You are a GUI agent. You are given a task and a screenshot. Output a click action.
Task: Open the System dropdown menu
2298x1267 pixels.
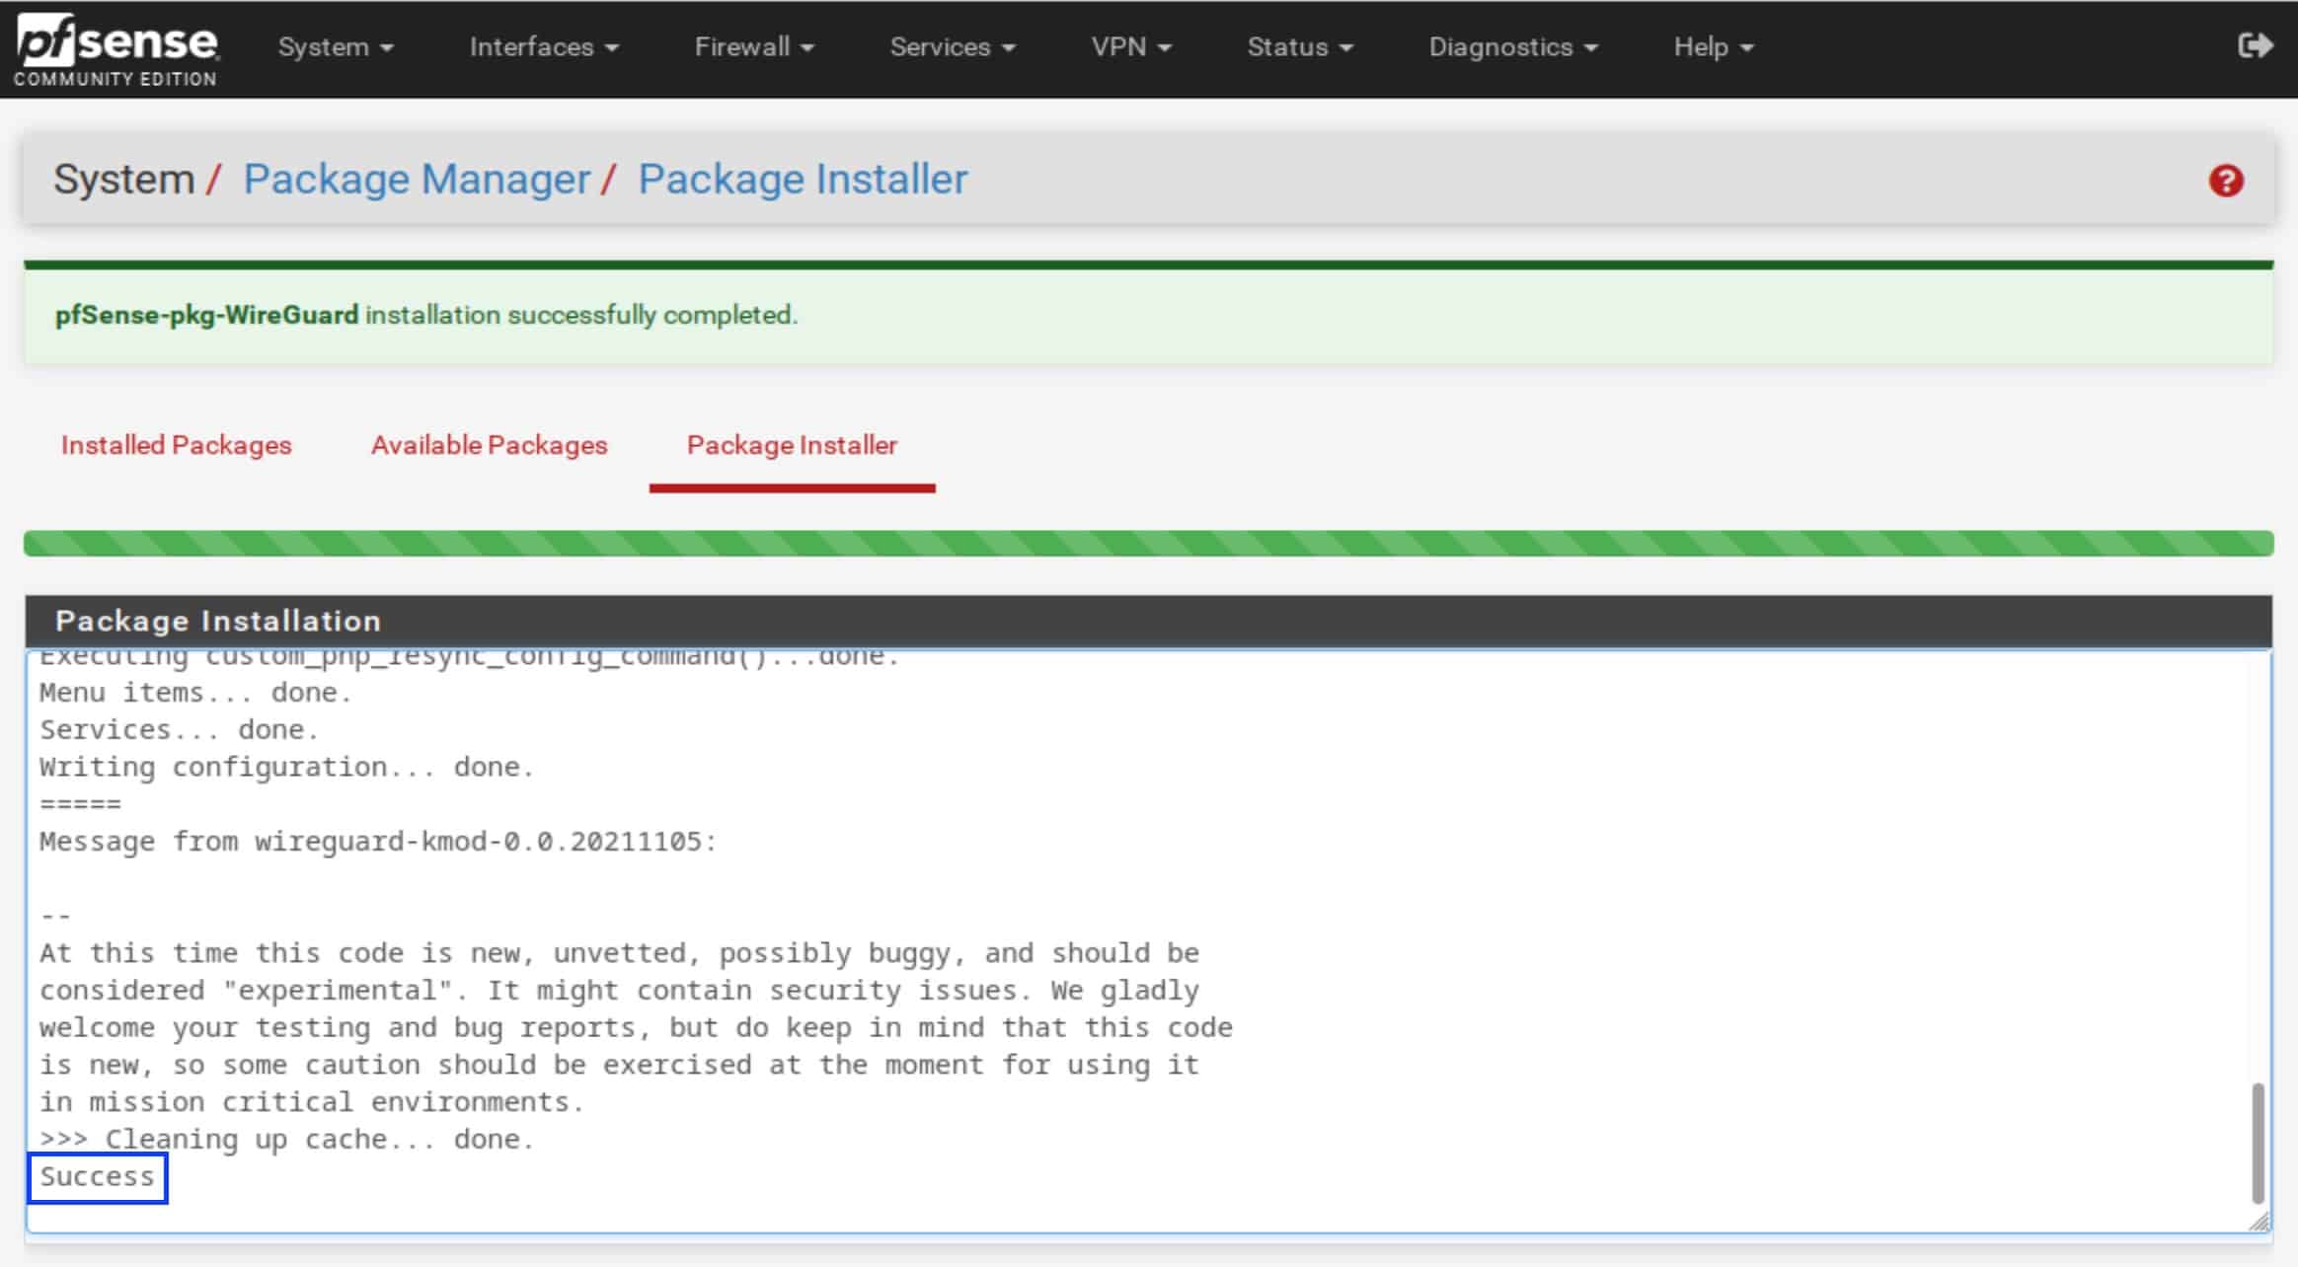[x=336, y=46]
